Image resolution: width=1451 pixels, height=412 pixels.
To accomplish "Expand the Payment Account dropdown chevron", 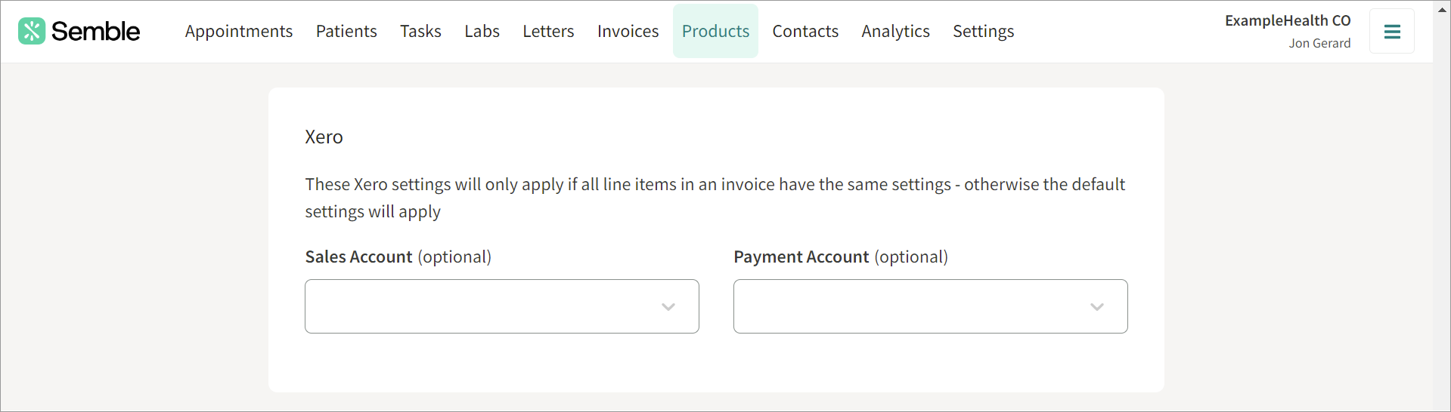I will [x=1097, y=306].
